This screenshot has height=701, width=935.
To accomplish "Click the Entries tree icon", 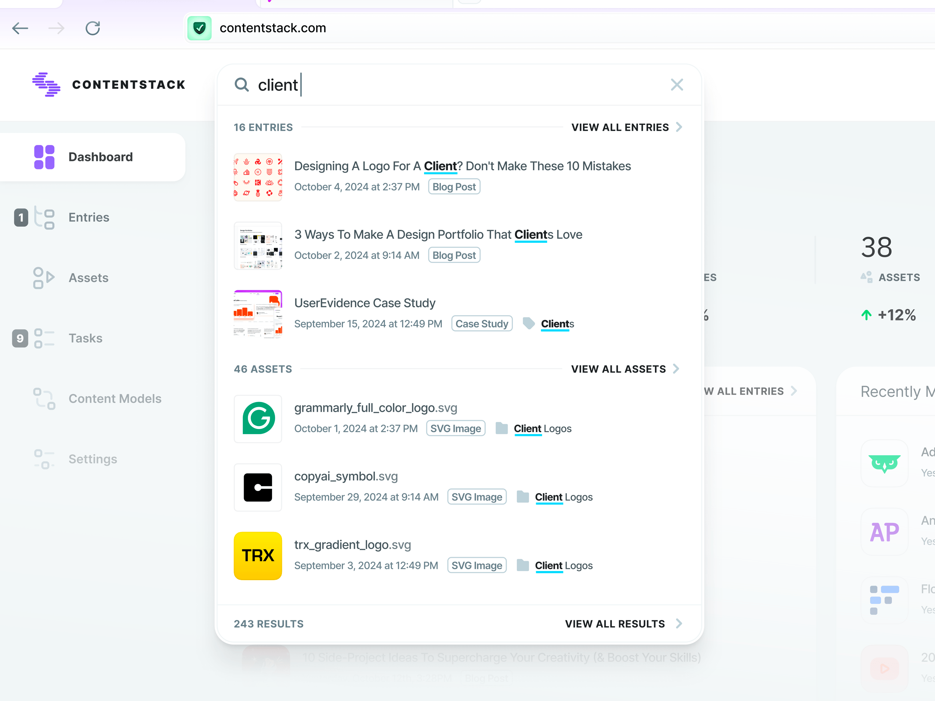I will [x=45, y=217].
